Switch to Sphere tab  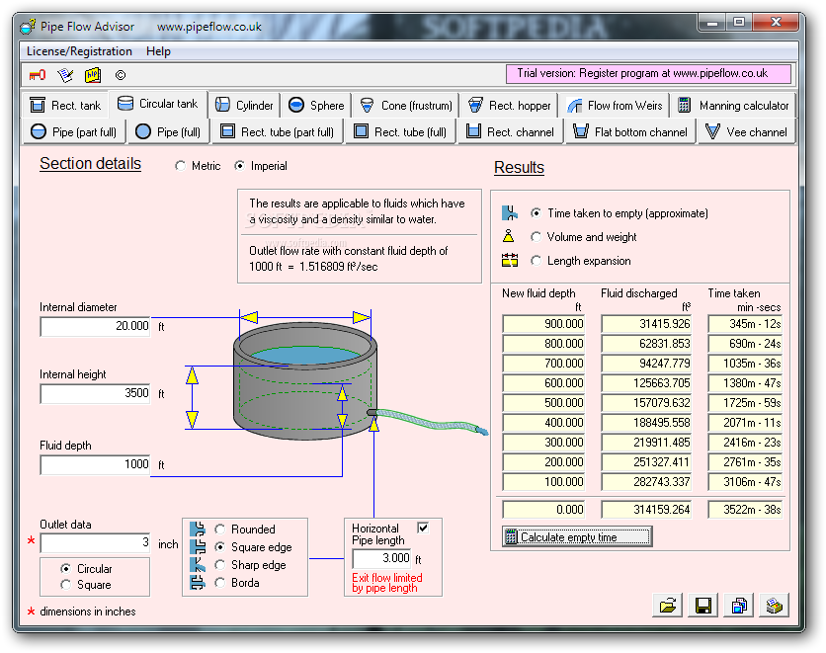tap(316, 106)
